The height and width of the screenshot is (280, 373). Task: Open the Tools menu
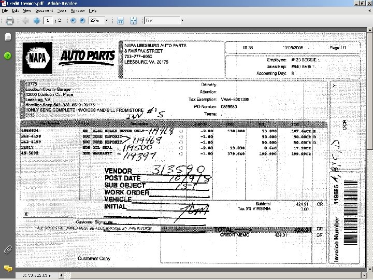[x=62, y=10]
